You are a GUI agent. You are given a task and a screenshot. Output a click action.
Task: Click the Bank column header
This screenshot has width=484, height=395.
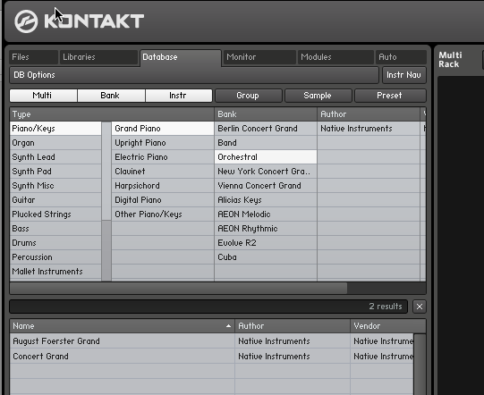[x=266, y=114]
